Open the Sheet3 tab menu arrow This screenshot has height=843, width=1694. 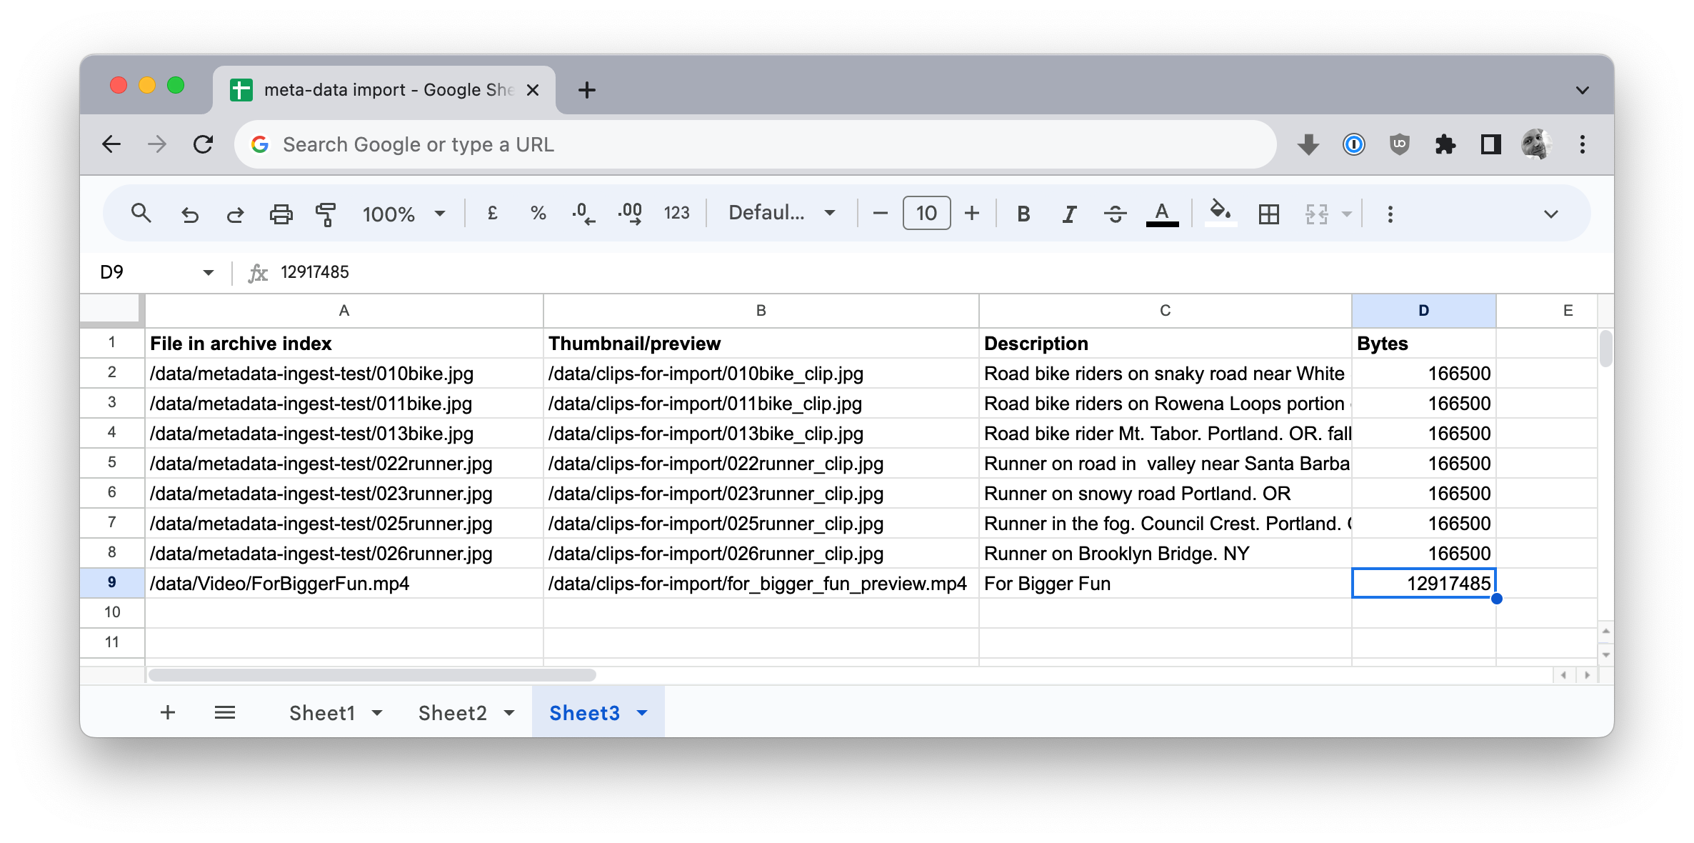tap(641, 712)
